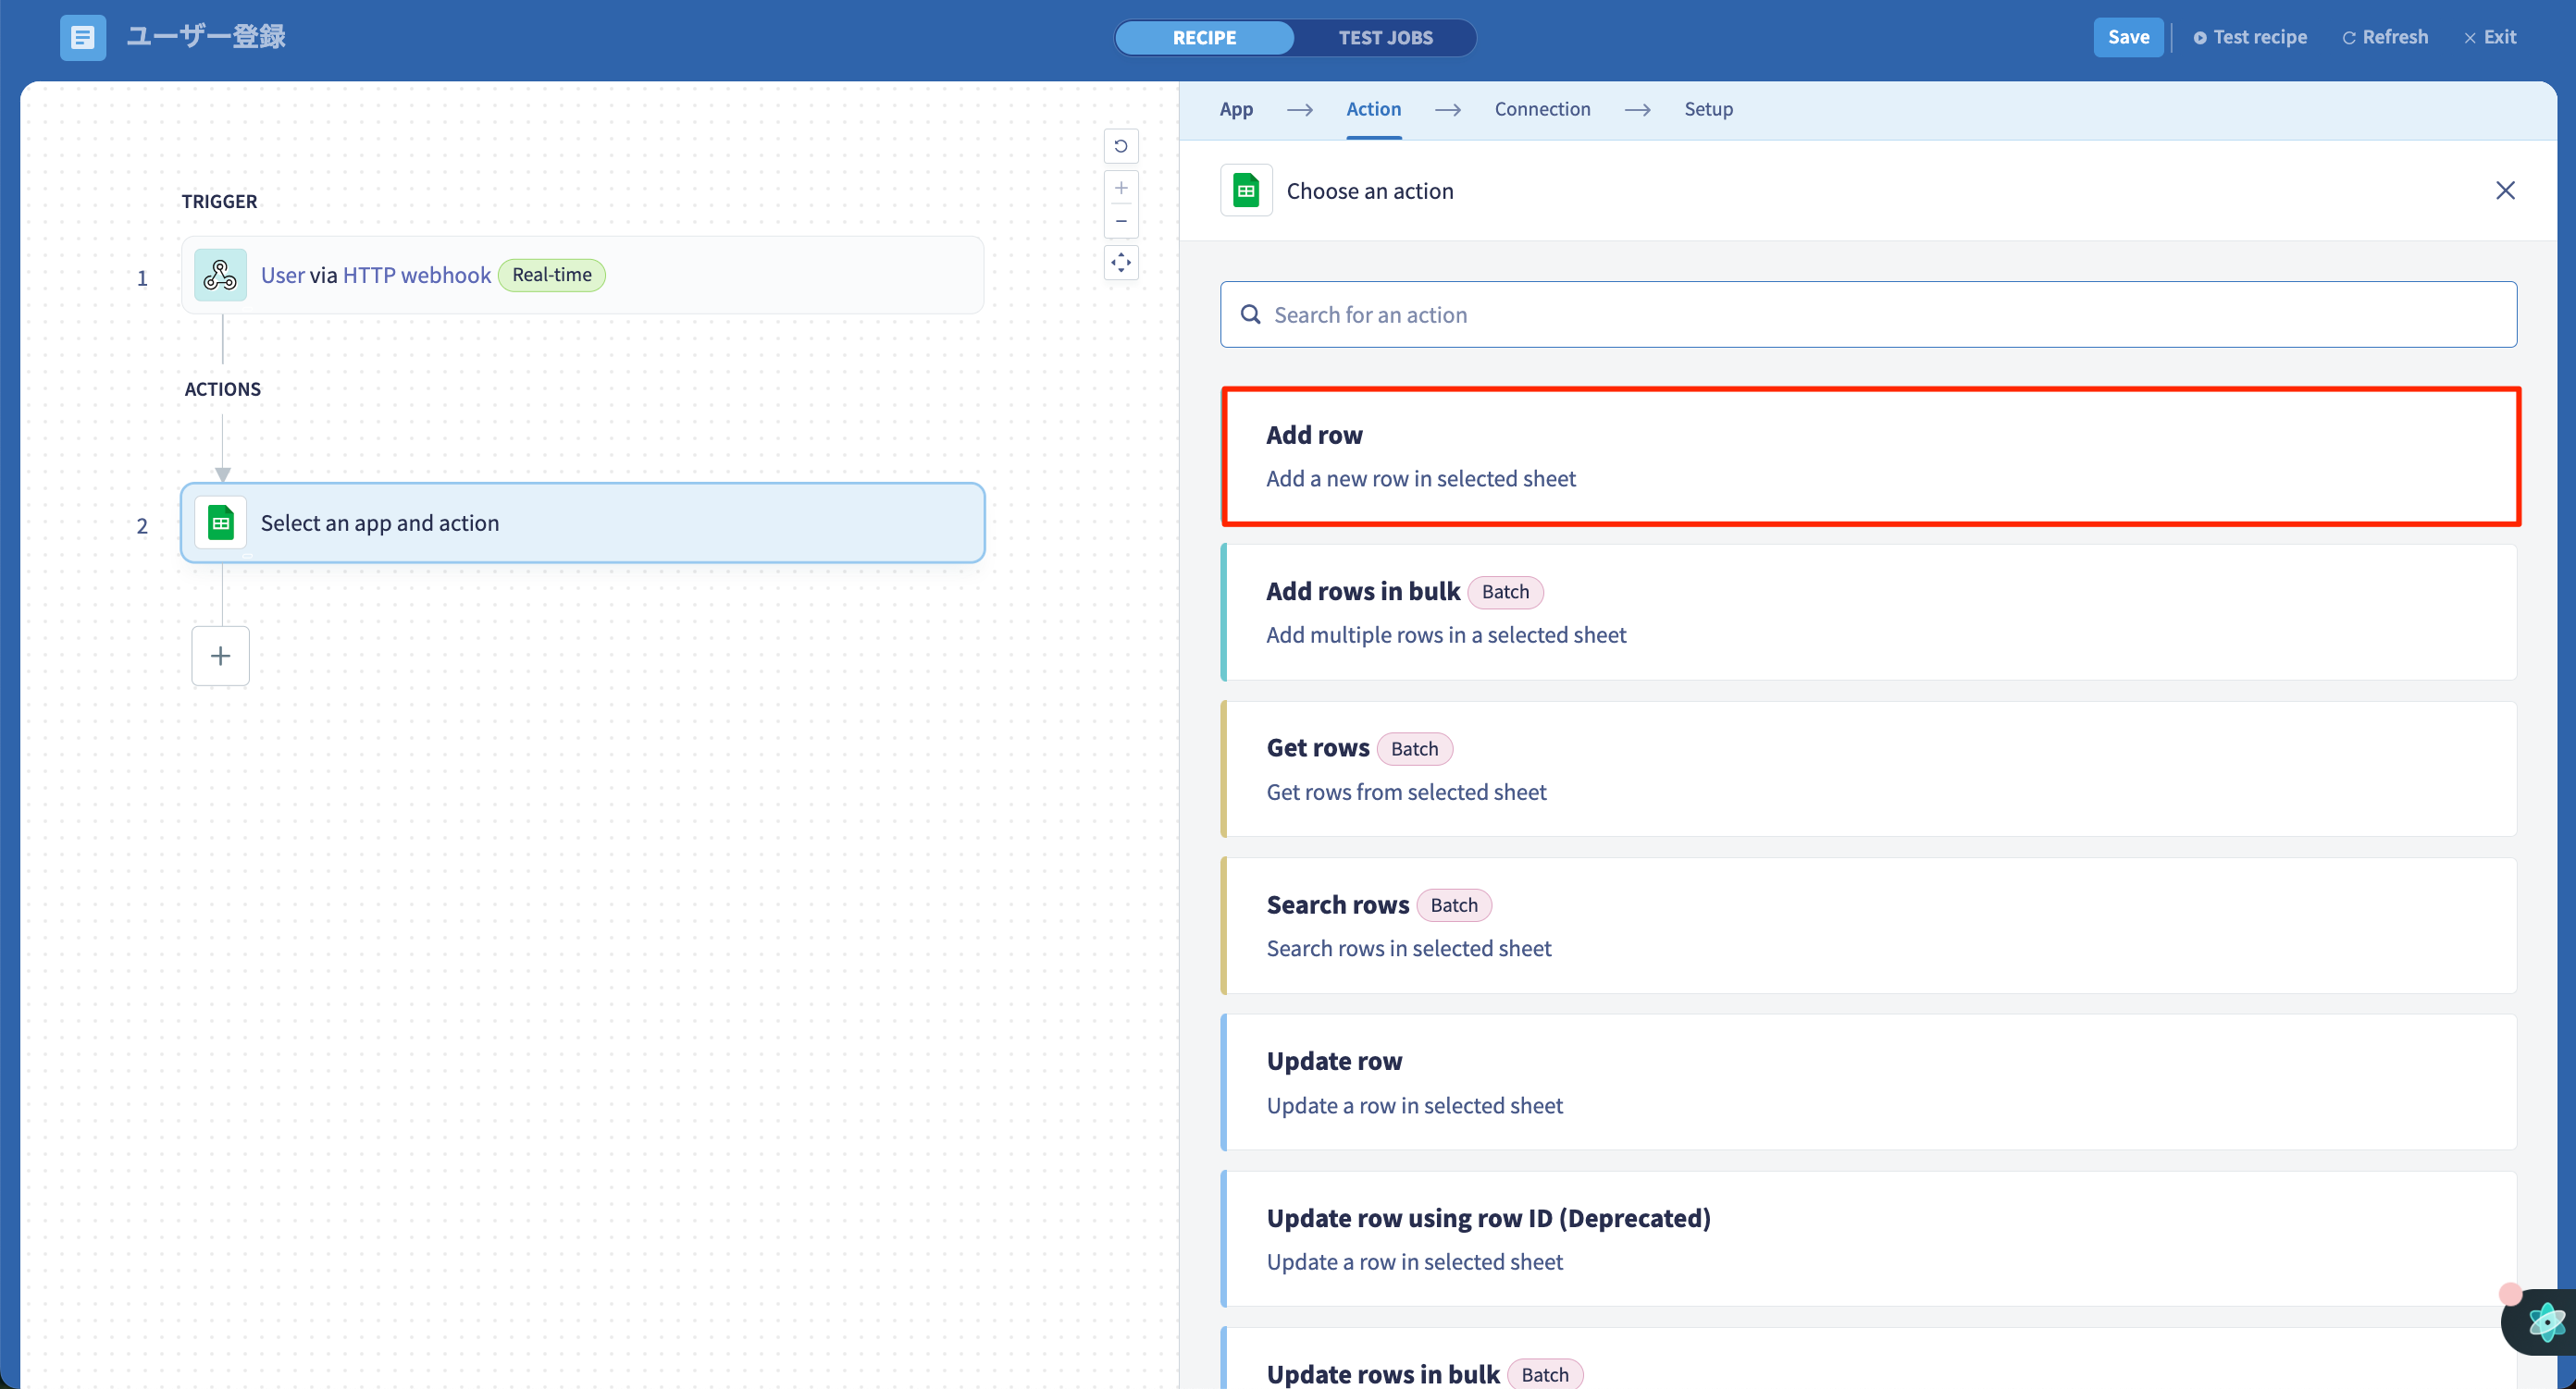Click the 'Choose an action' heading
This screenshot has width=2576, height=1389.
(1369, 191)
